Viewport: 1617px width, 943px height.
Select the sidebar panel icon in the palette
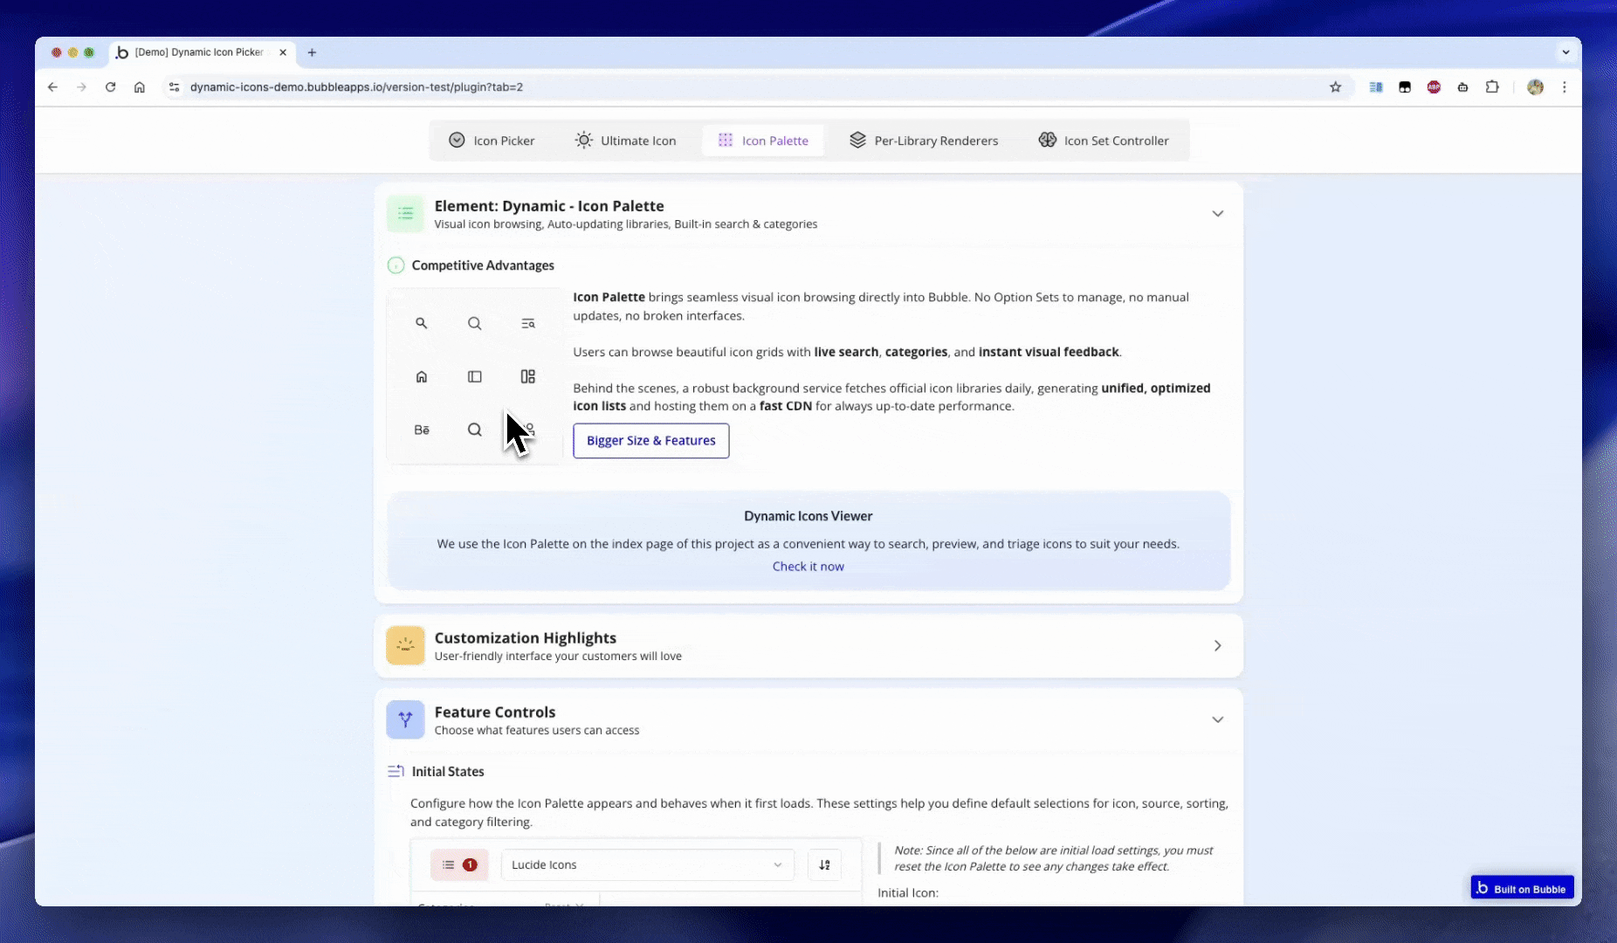click(x=475, y=376)
